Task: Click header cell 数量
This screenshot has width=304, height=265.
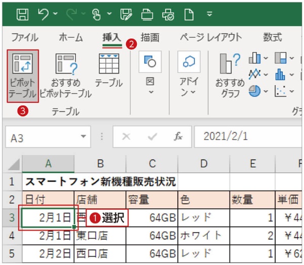Action: click(x=252, y=200)
